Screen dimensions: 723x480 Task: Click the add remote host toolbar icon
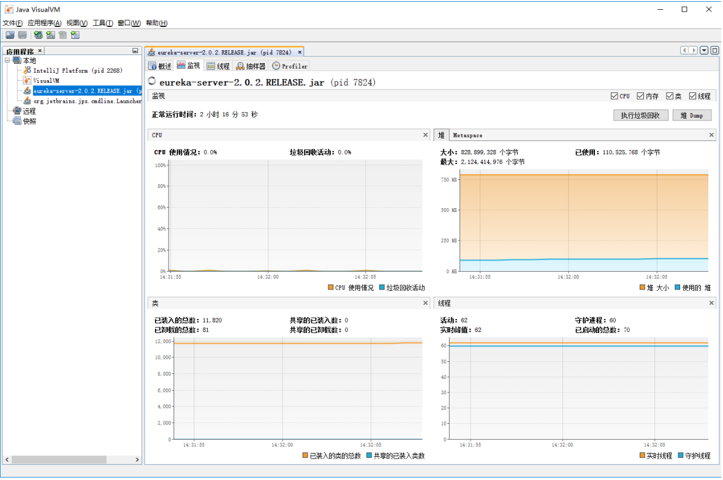click(x=38, y=35)
